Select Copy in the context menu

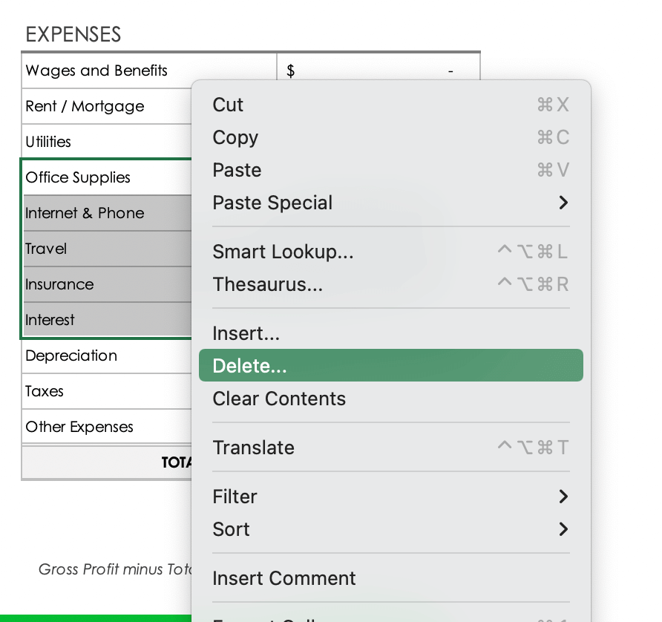[235, 137]
